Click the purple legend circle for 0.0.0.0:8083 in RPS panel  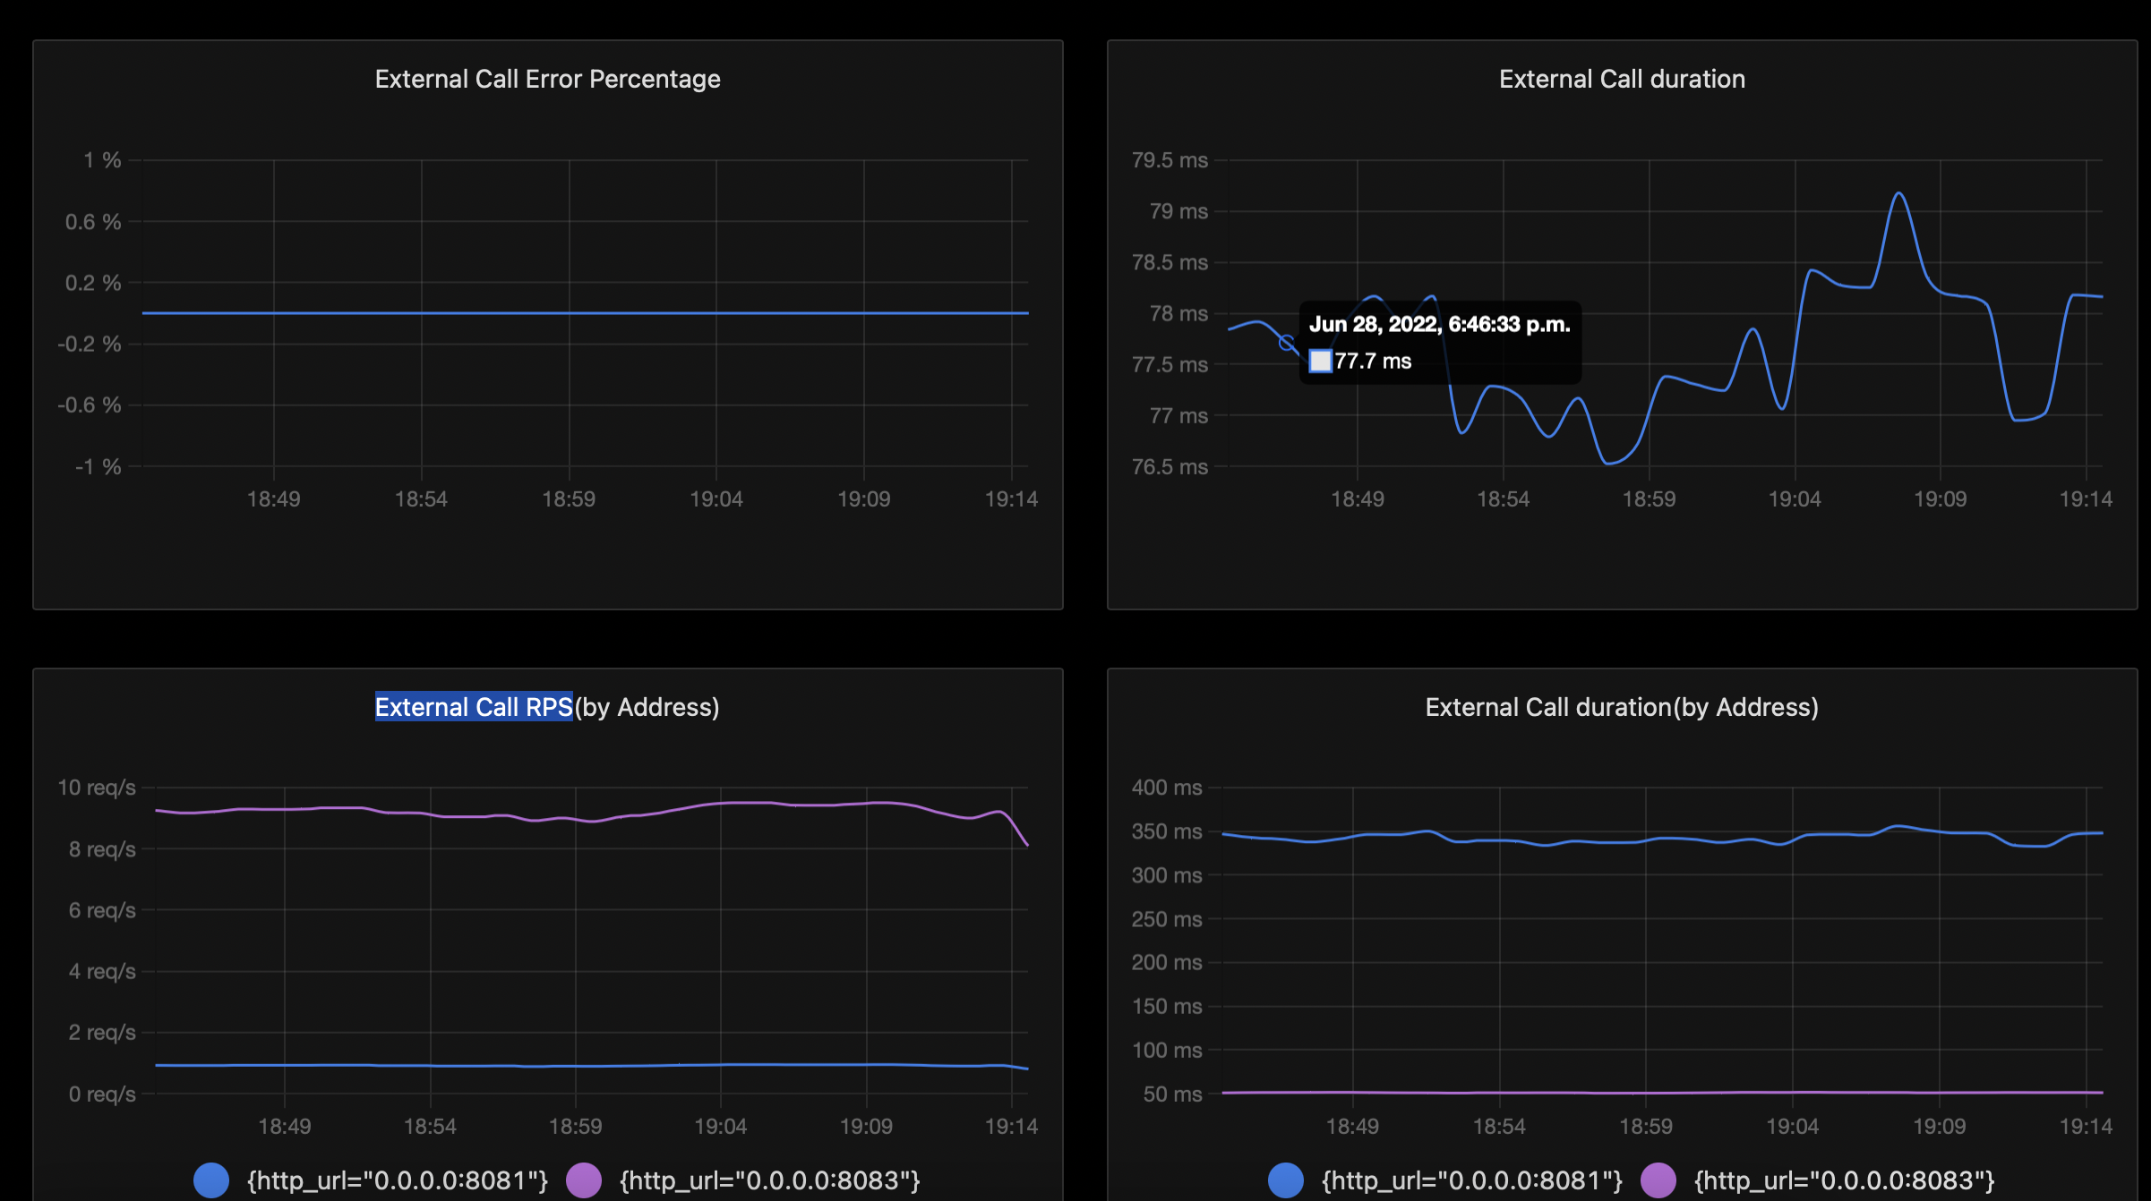coord(585,1180)
